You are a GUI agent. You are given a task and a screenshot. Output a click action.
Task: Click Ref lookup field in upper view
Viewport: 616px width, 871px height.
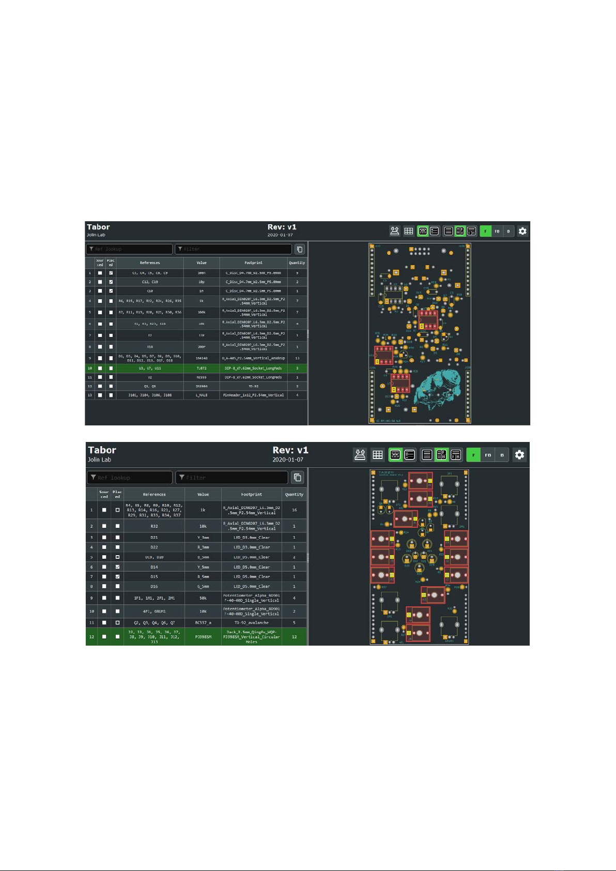tap(129, 249)
